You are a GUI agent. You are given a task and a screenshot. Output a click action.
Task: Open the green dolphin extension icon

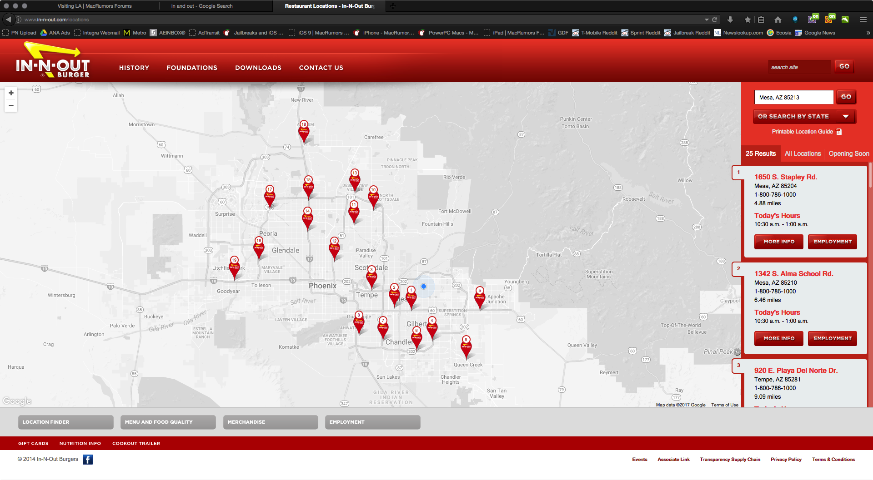tap(845, 20)
